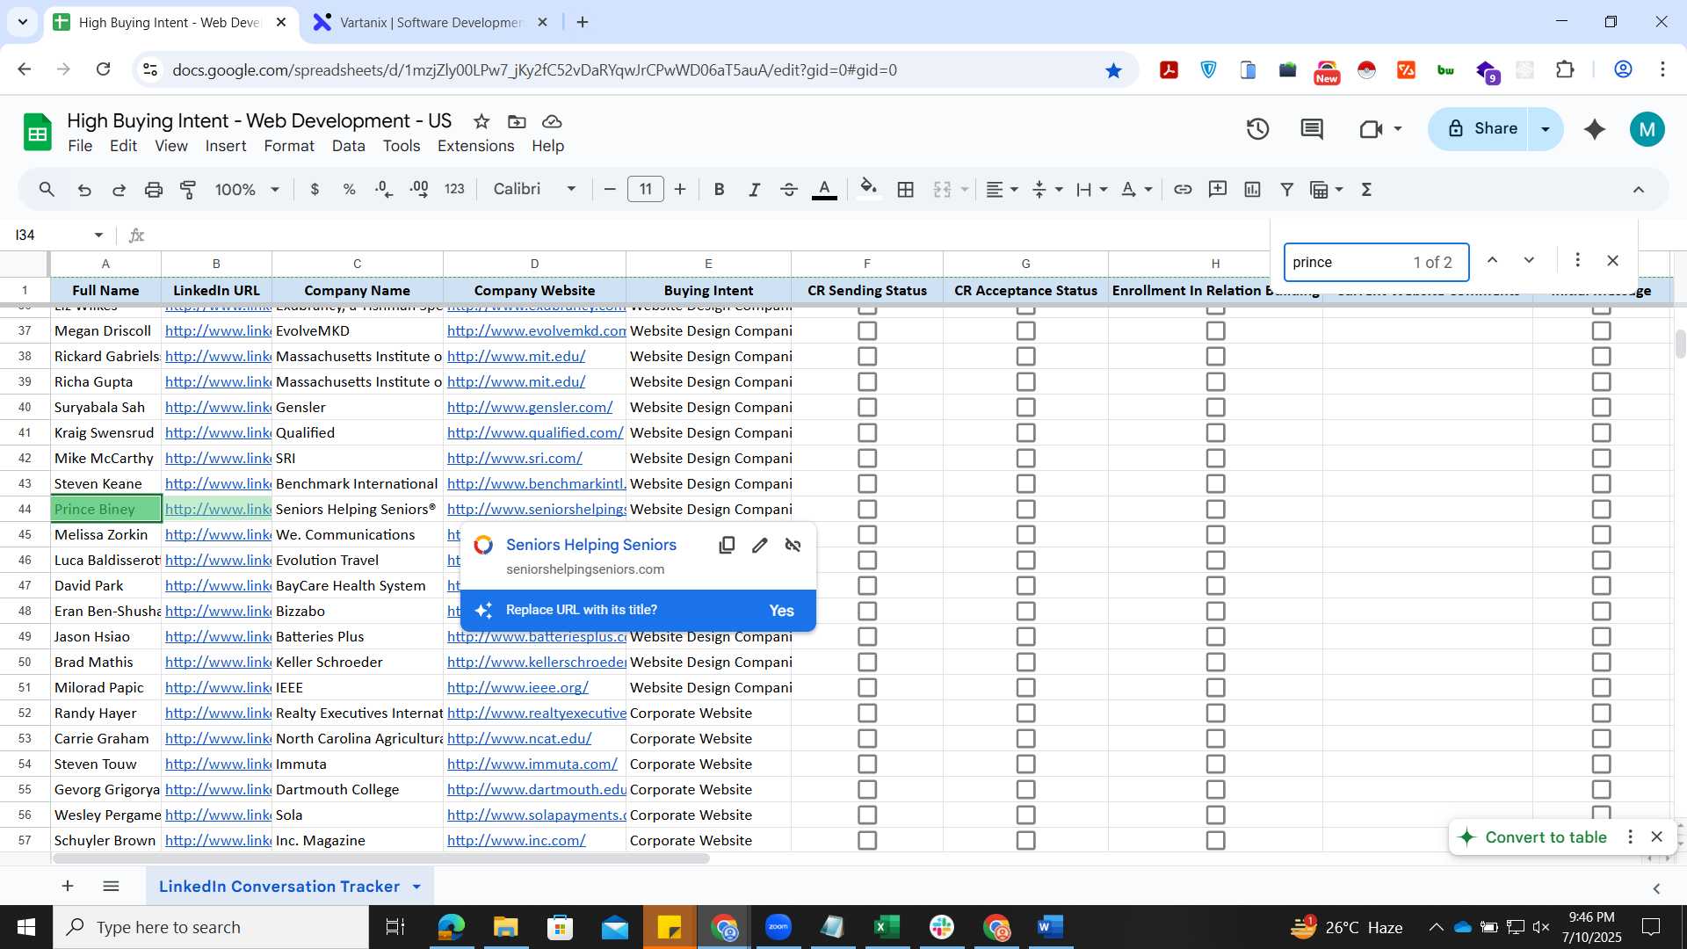The width and height of the screenshot is (1687, 949).
Task: Add a comment from toolbar
Action: point(1218,190)
